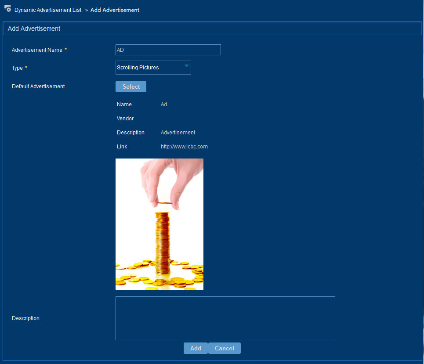Click the settings icon beside Dynamic Advertisement List
The image size is (424, 364).
click(x=7, y=9)
